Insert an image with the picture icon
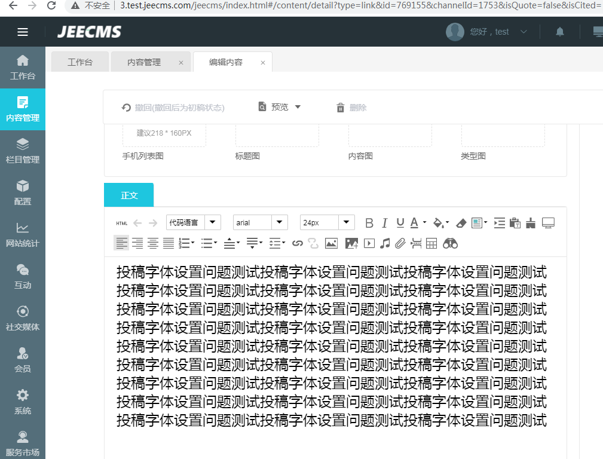603x459 pixels. tap(331, 243)
